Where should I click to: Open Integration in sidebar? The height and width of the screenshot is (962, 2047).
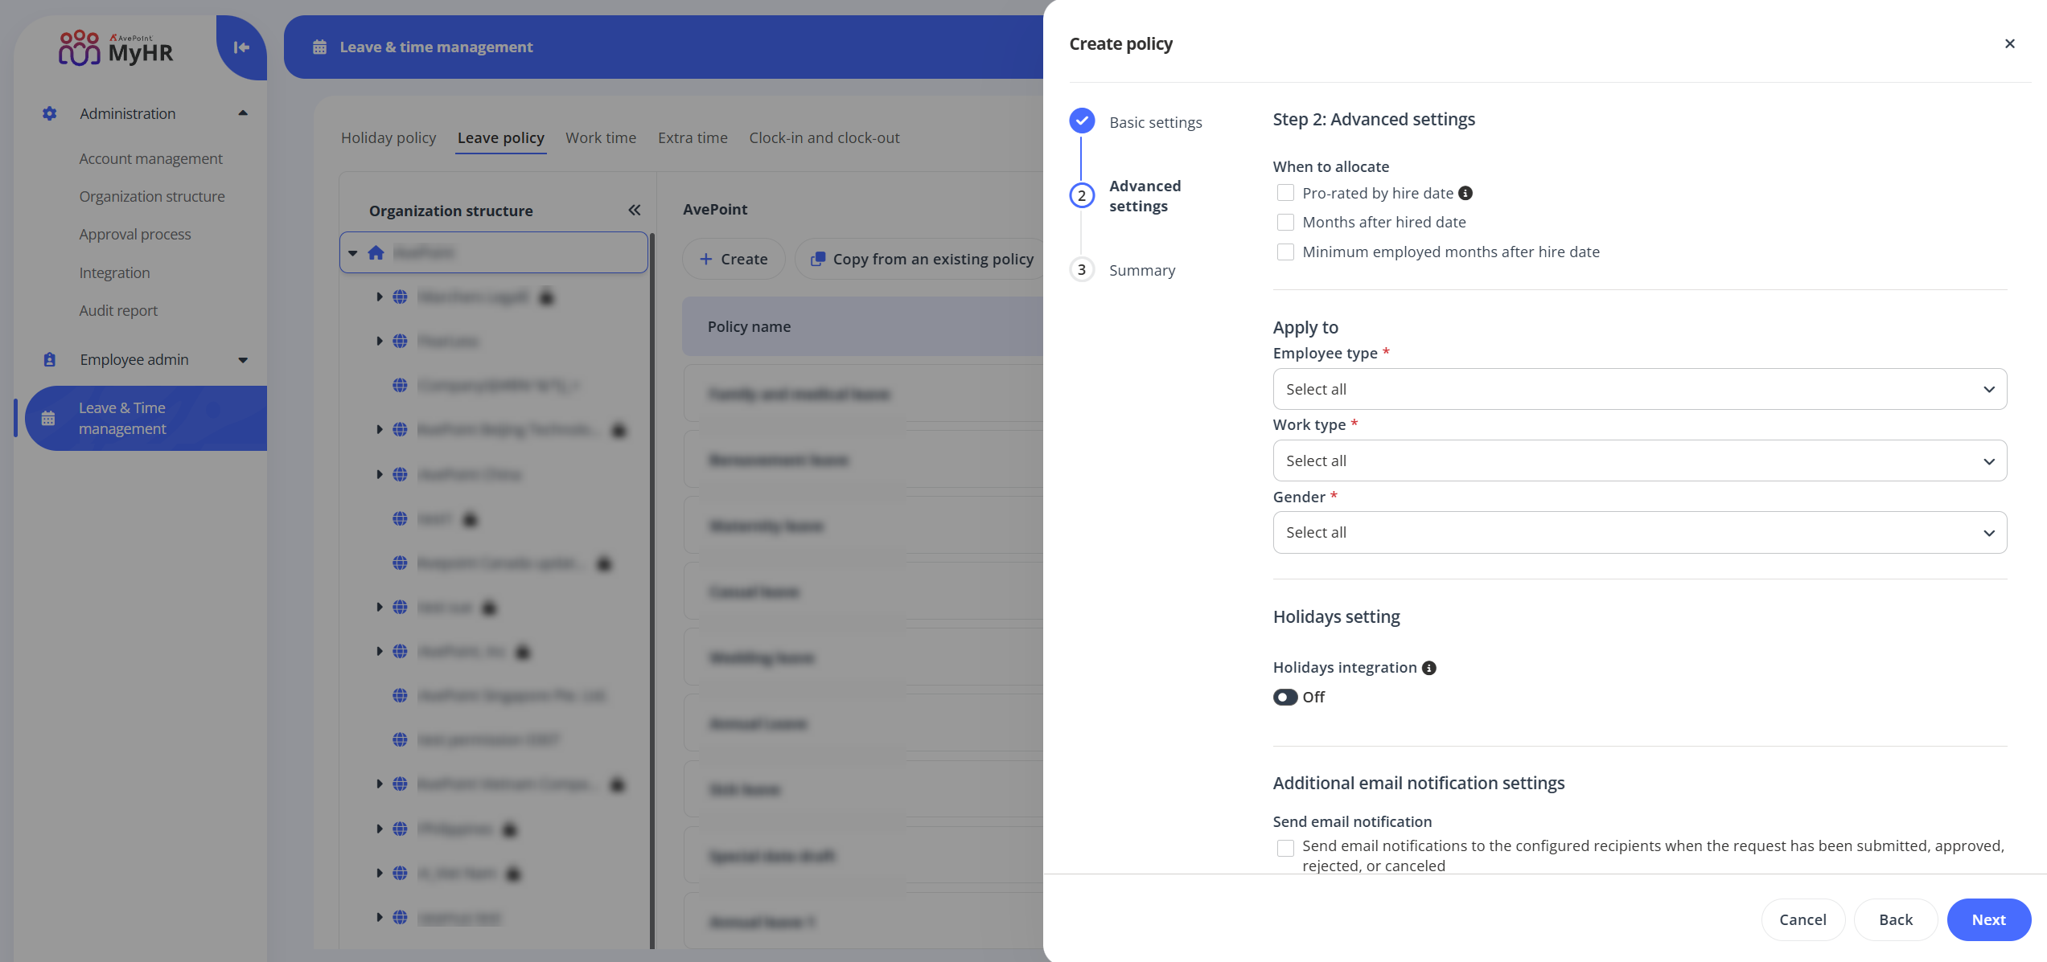(114, 272)
